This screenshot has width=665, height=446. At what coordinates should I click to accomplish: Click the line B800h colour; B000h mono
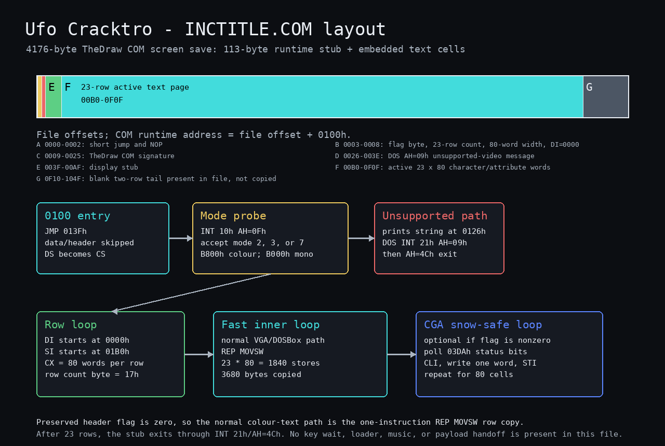tap(257, 254)
